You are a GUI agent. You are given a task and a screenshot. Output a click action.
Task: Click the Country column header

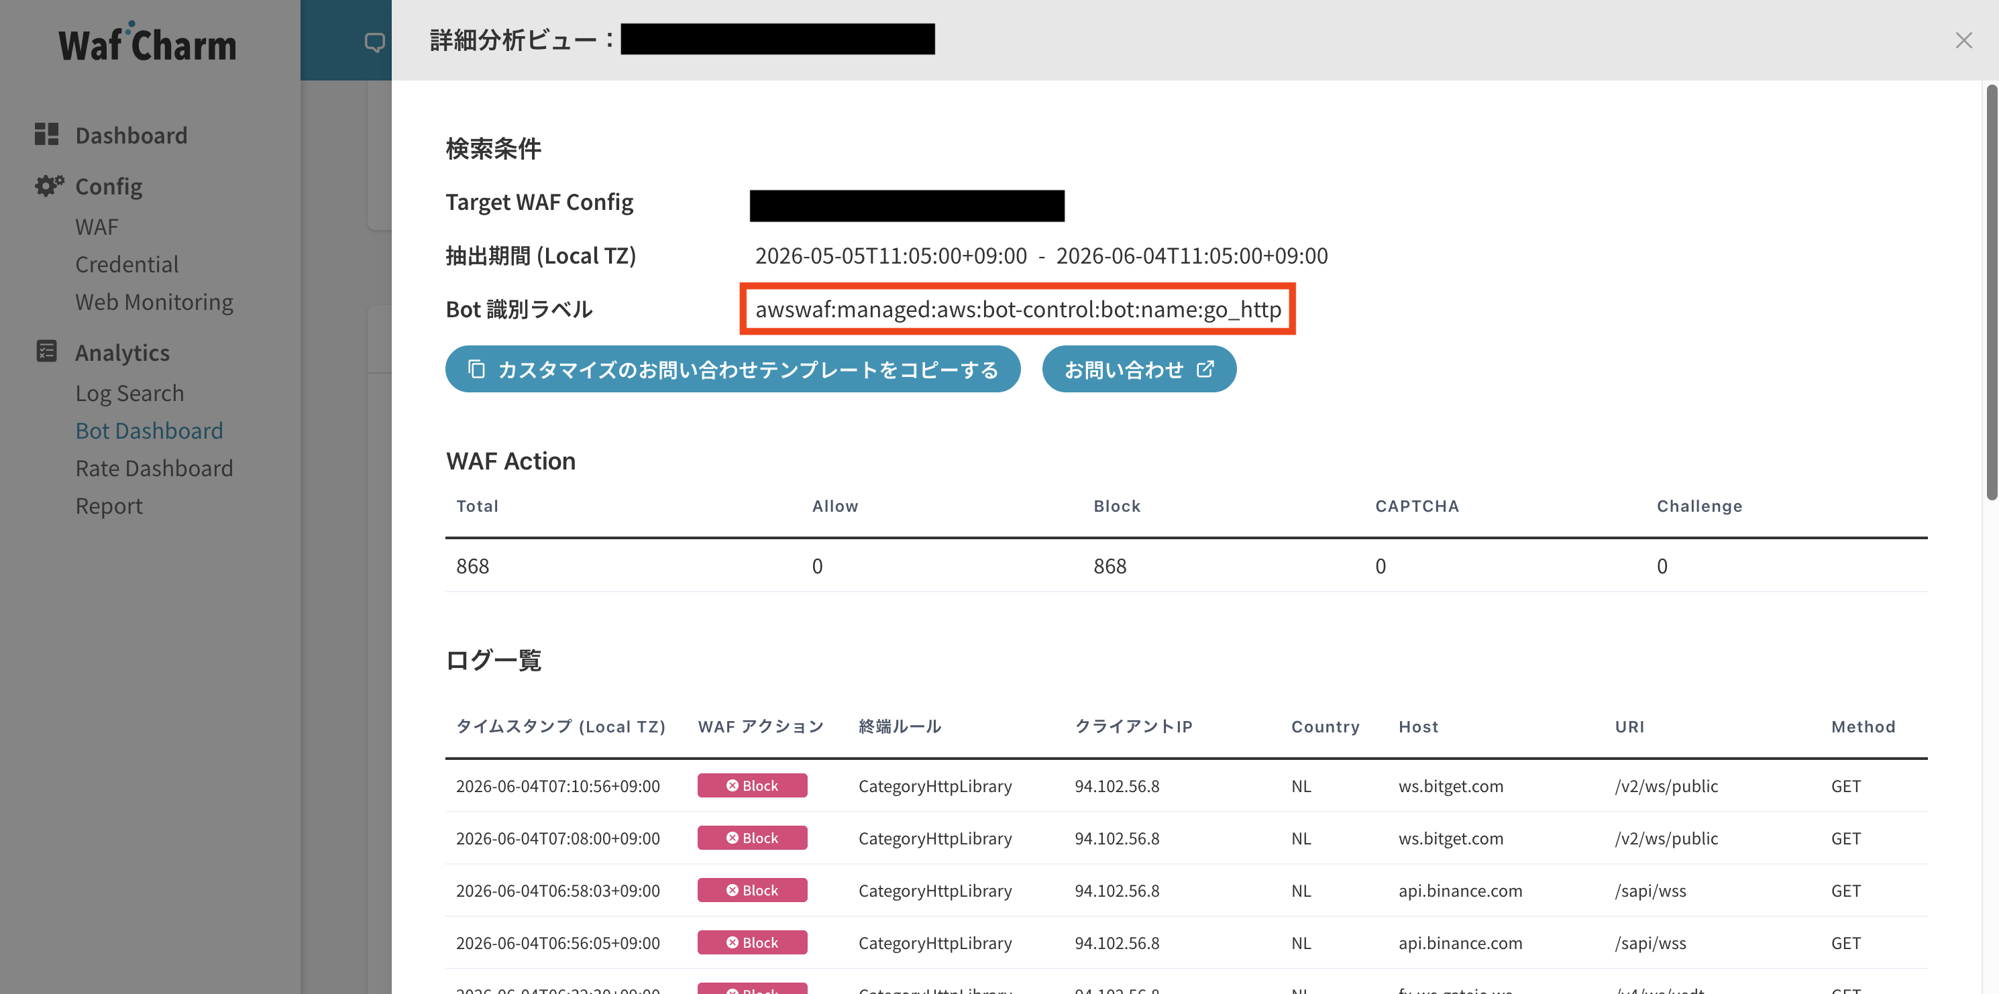tap(1326, 726)
